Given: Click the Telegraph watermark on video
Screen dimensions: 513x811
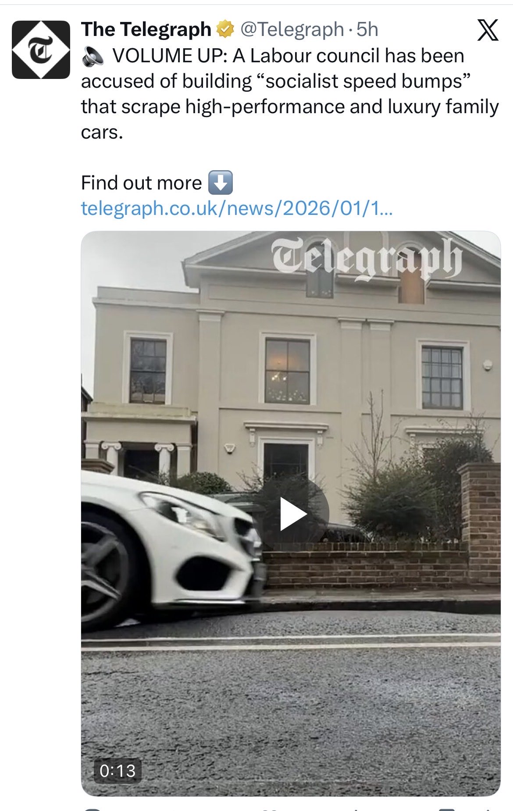Looking at the screenshot, I should click(367, 258).
